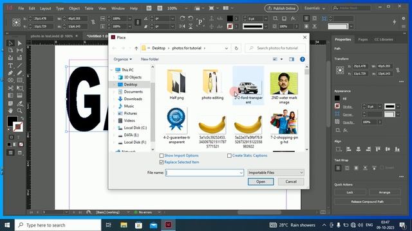Click New folder in Place dialog
Viewport: 412px width, 231px height.
150,60
